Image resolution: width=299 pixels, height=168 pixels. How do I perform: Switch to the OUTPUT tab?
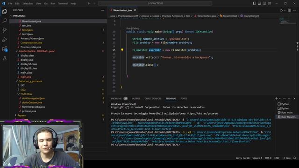(136, 98)
